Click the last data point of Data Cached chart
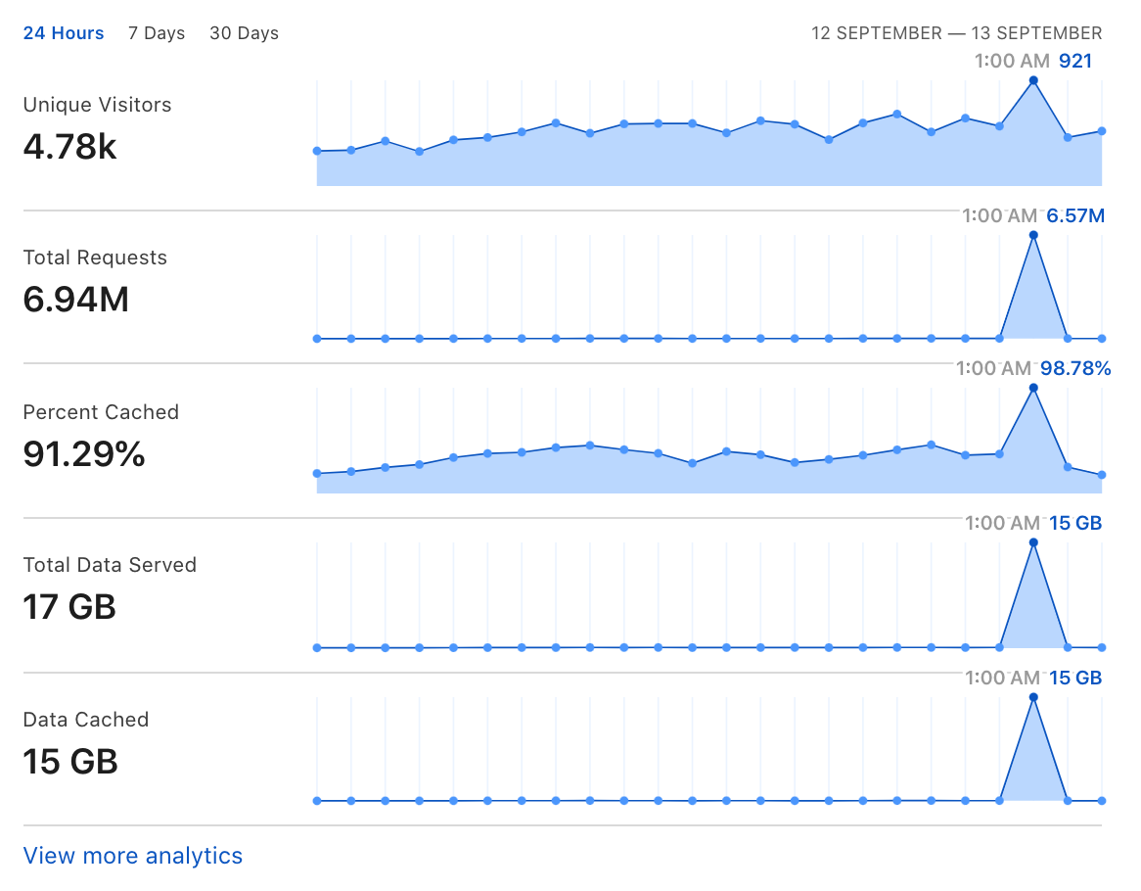Viewport: 1141px width, 891px height. (1102, 801)
